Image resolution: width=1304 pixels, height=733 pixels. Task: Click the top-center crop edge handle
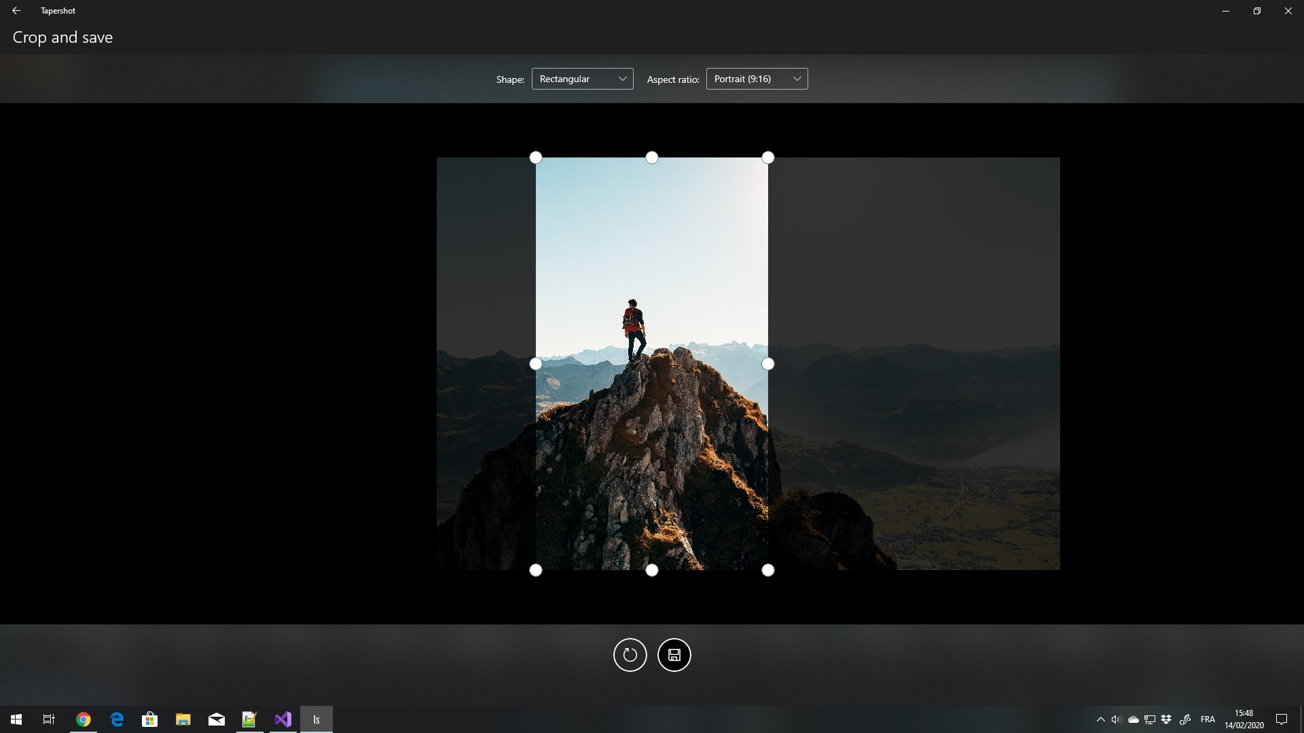tap(652, 157)
